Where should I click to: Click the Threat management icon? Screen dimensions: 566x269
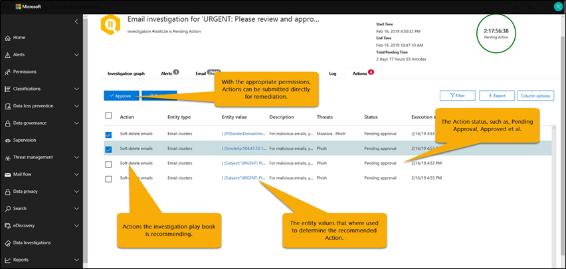pyautogui.click(x=7, y=157)
